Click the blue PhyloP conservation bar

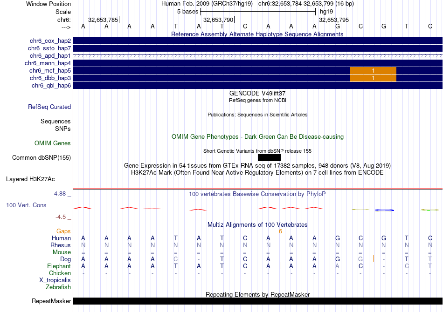pyautogui.click(x=384, y=210)
